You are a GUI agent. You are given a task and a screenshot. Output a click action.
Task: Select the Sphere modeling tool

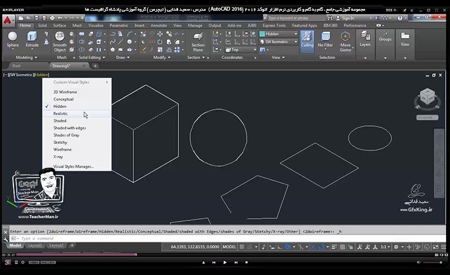pyautogui.click(x=12, y=39)
